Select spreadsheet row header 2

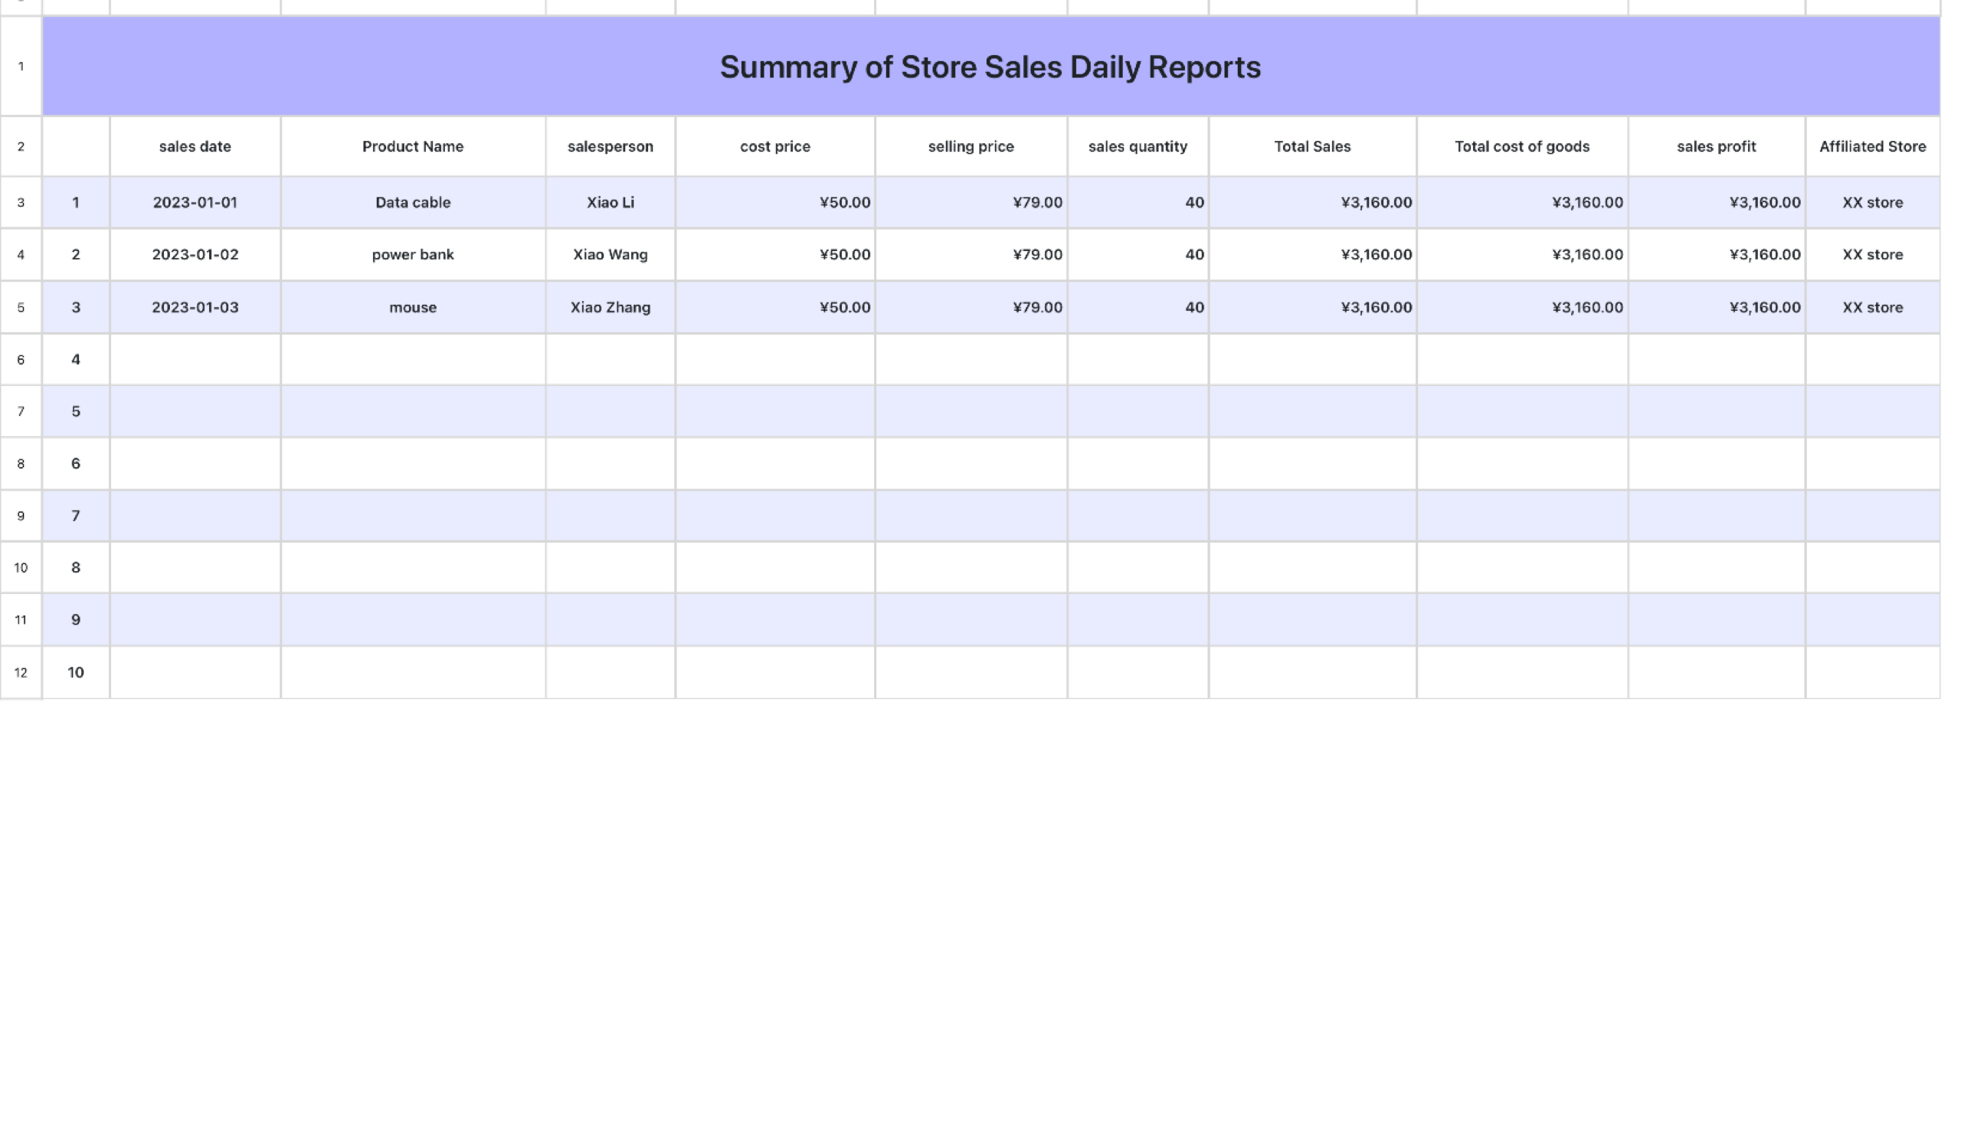(x=21, y=146)
